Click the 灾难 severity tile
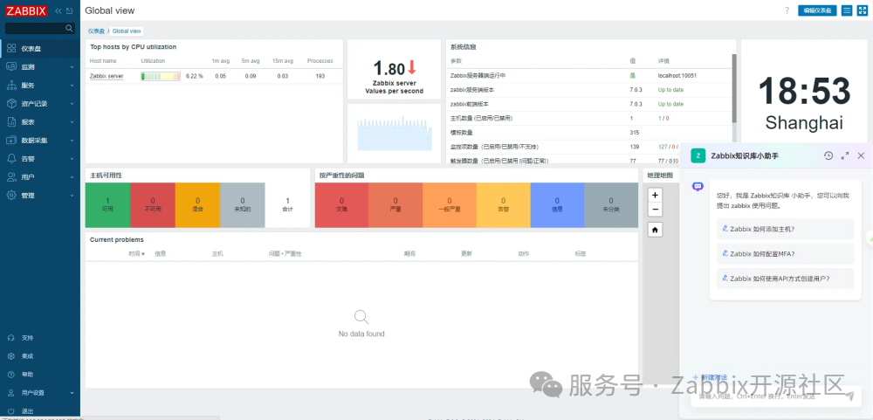Viewport: 873px width, 420px height. (341, 205)
